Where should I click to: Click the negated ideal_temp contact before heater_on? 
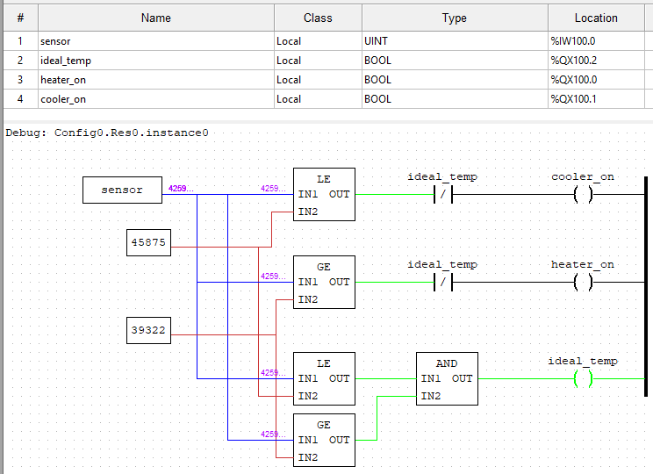tap(442, 282)
